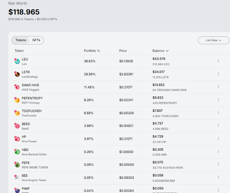Click the HBD Hive Backed Dollar icon
Viewport: 230px width, 193px height.
(x=17, y=152)
